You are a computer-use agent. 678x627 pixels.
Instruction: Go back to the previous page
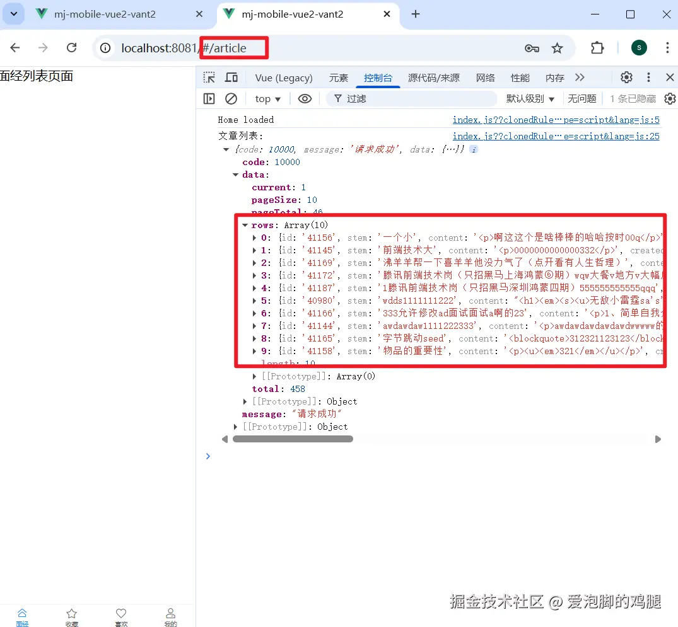(15, 47)
